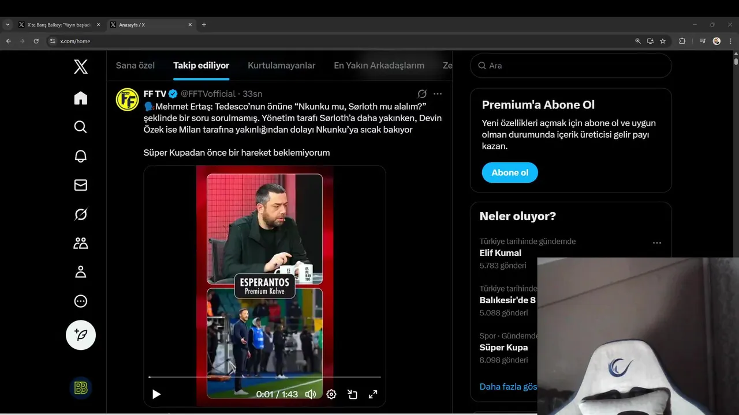Click "Süper Kupadan önce bir hareket beklemiyorum" text
739x415 pixels.
[237, 153]
